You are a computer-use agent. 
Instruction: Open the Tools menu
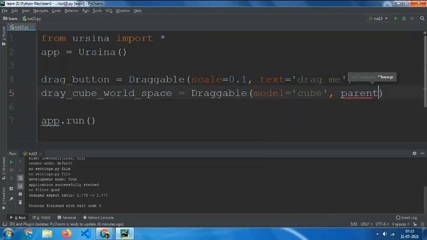pos(97,11)
